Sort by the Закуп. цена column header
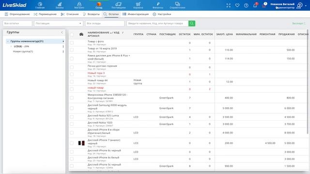Screen dimensions: 310x174 [x=224, y=34]
